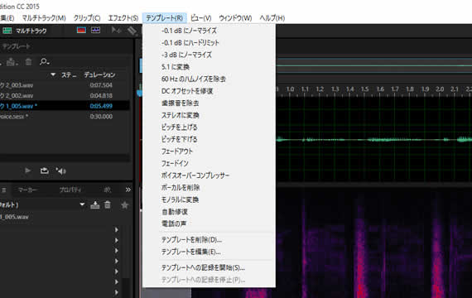Screen dimensions: 472x298
Task: Open the ヘルプ(H) menu
Action: coord(272,18)
